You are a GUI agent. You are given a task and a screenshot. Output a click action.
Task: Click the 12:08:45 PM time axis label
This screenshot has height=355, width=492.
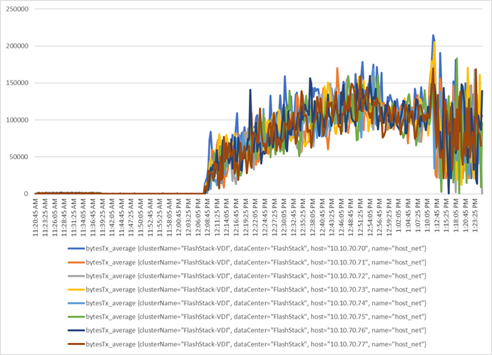pyautogui.click(x=207, y=217)
